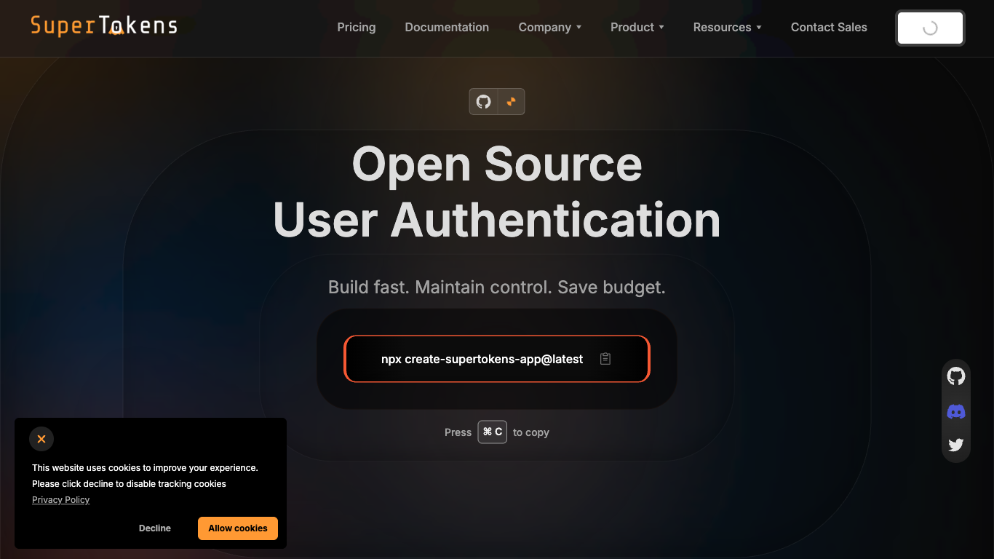Expand the Company dropdown menu
Image resolution: width=994 pixels, height=559 pixels.
[549, 27]
